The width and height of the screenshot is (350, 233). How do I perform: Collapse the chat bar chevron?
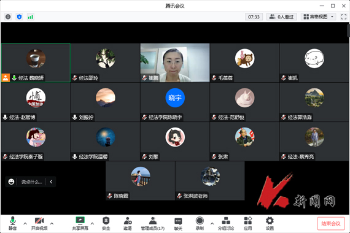pos(51,181)
